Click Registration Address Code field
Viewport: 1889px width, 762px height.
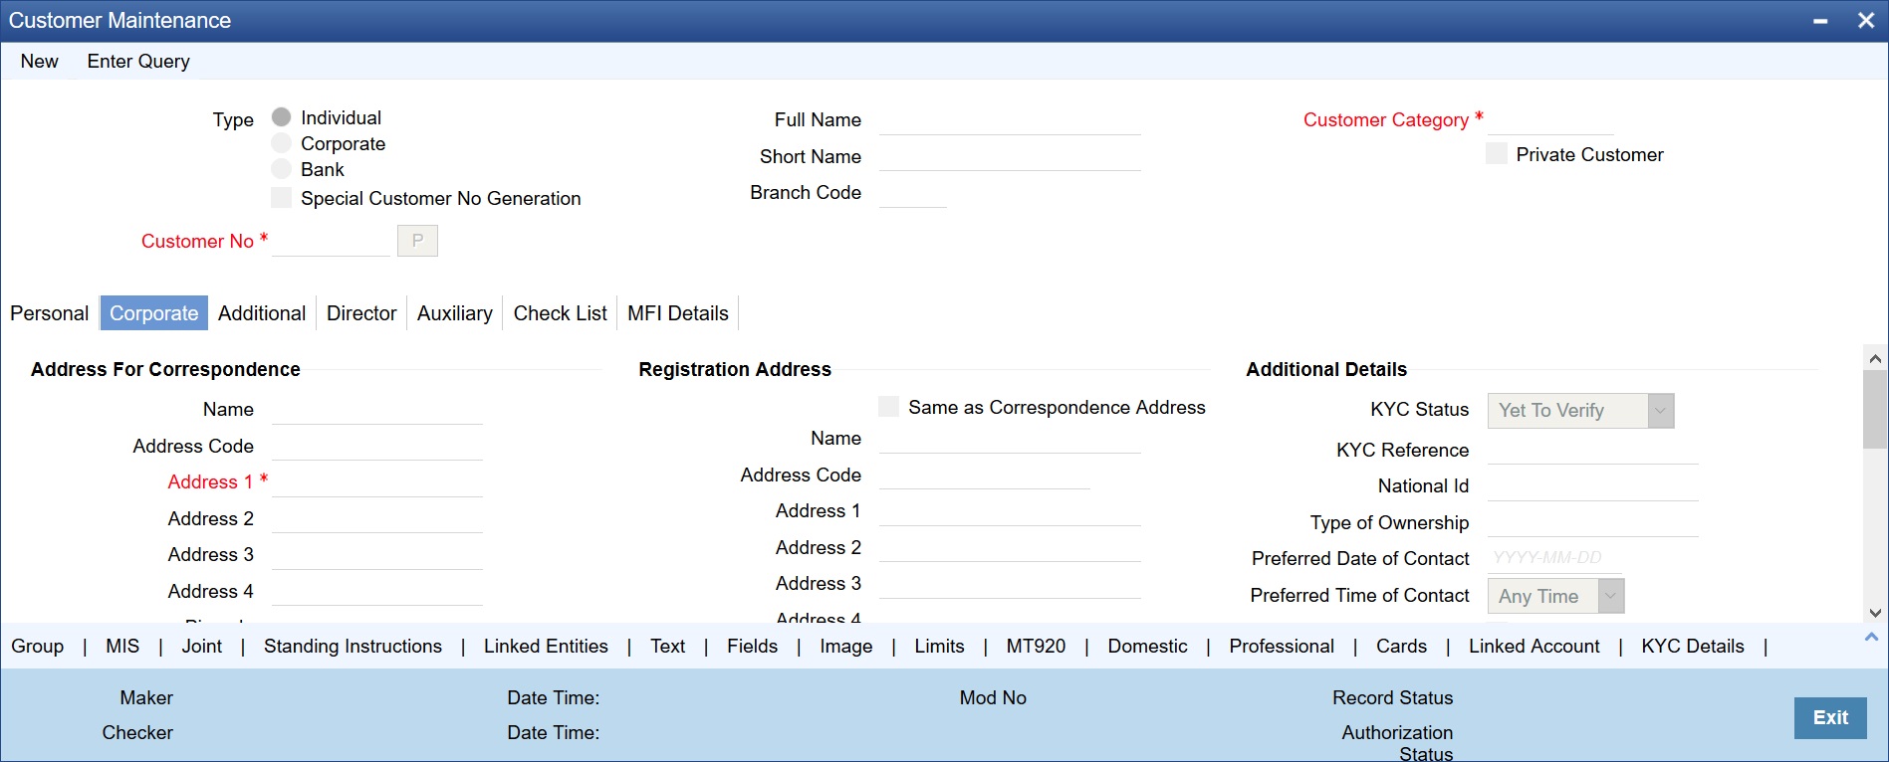point(984,475)
